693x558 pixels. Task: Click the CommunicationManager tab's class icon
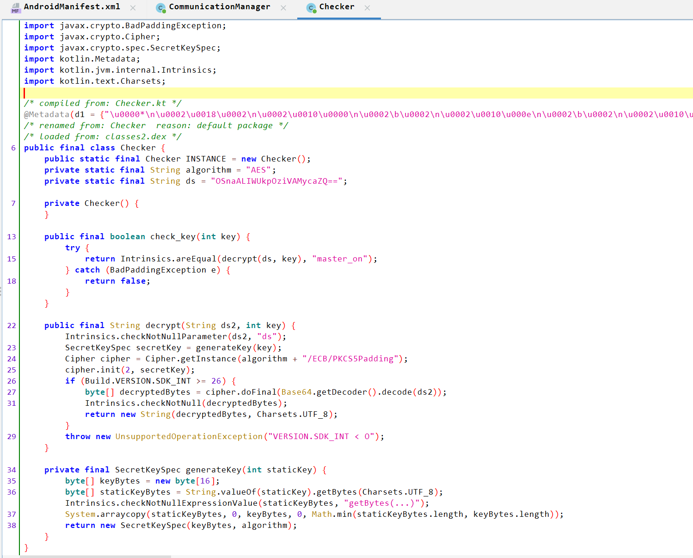(x=161, y=8)
